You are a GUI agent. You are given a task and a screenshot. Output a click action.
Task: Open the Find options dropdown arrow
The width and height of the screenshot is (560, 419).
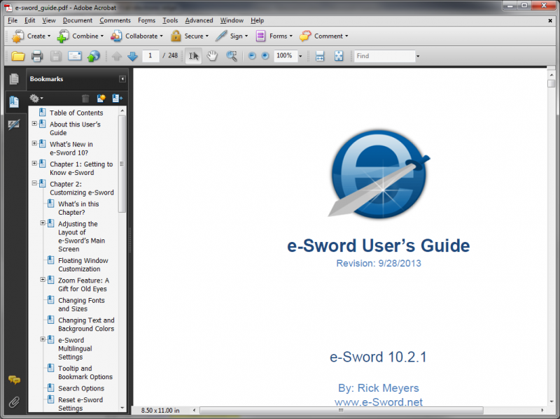[418, 56]
